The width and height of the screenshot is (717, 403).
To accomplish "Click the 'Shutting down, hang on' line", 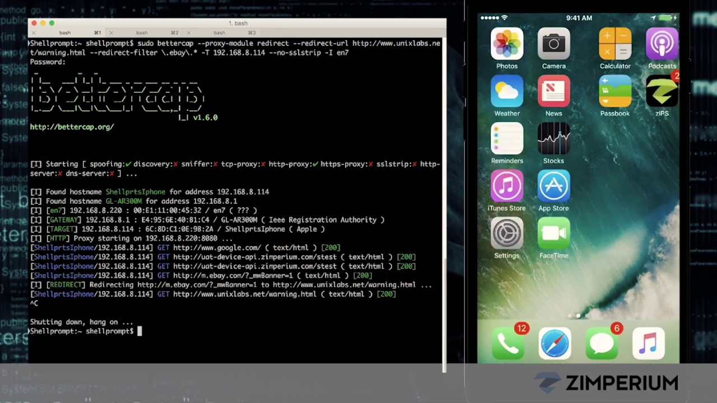I will 81,322.
